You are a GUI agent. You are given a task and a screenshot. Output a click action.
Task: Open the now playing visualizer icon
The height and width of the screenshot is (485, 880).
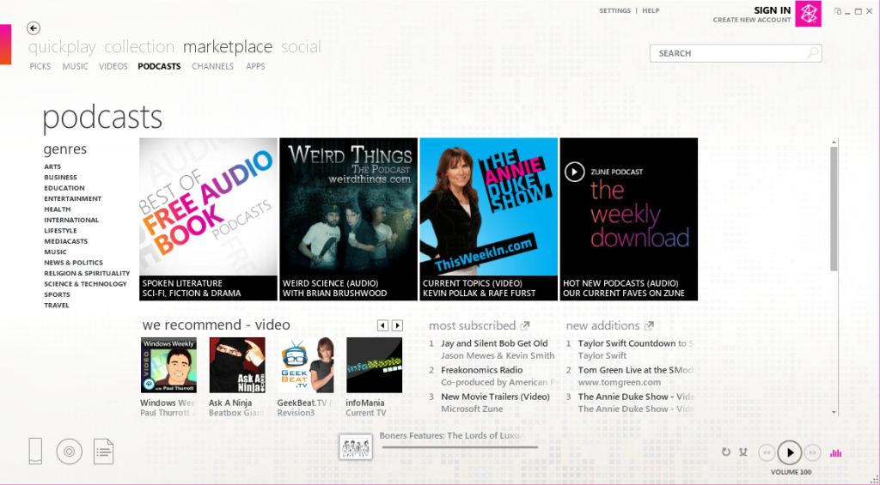point(835,452)
